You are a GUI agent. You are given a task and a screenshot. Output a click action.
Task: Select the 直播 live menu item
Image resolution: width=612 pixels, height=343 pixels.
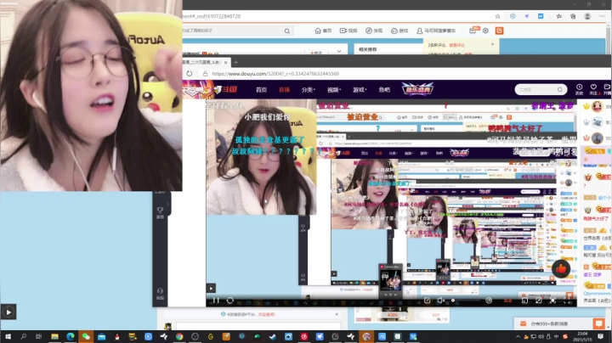point(284,90)
